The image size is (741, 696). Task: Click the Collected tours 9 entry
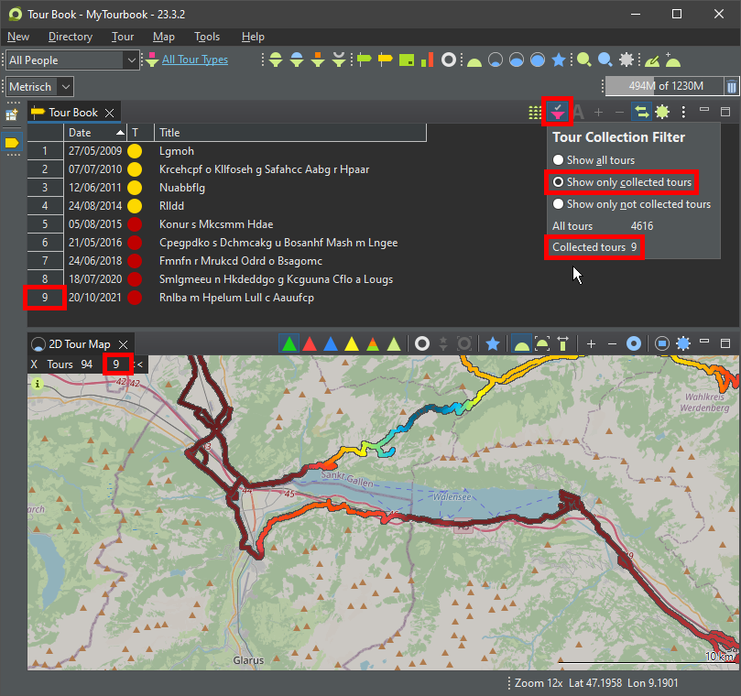click(594, 246)
